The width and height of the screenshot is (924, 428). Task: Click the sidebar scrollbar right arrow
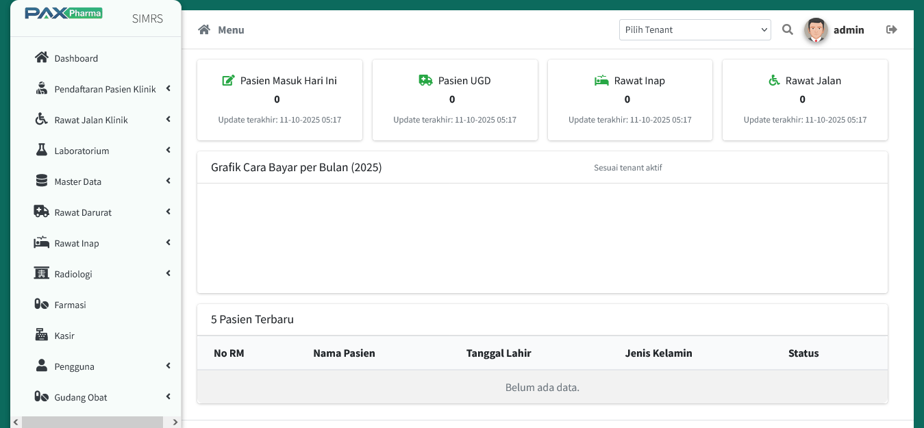[175, 422]
